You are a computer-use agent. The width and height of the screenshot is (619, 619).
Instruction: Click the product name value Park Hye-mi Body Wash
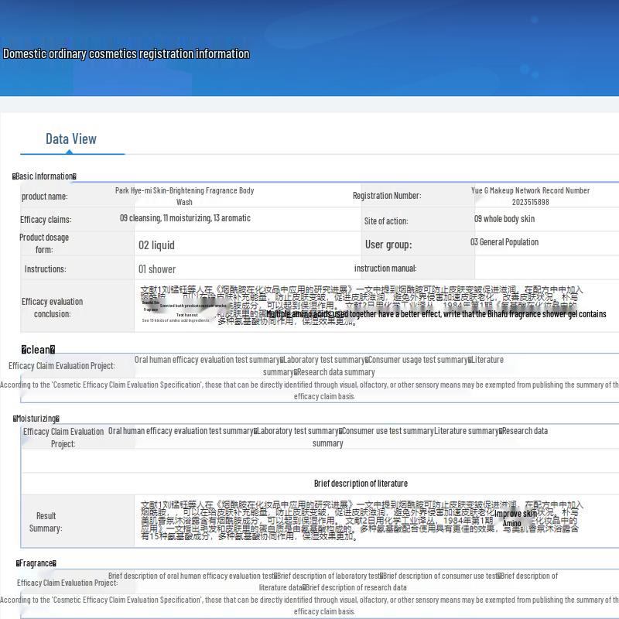pyautogui.click(x=184, y=197)
